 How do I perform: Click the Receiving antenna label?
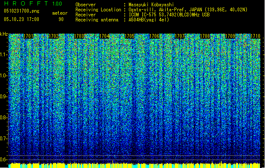coord(97,20)
